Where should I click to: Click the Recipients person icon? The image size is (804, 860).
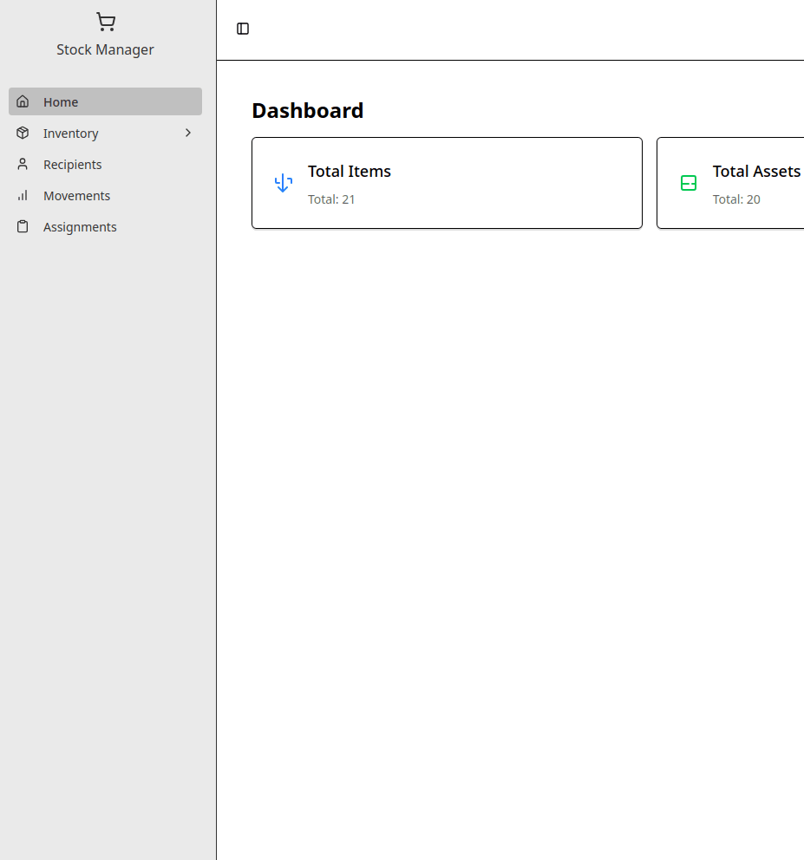point(23,164)
